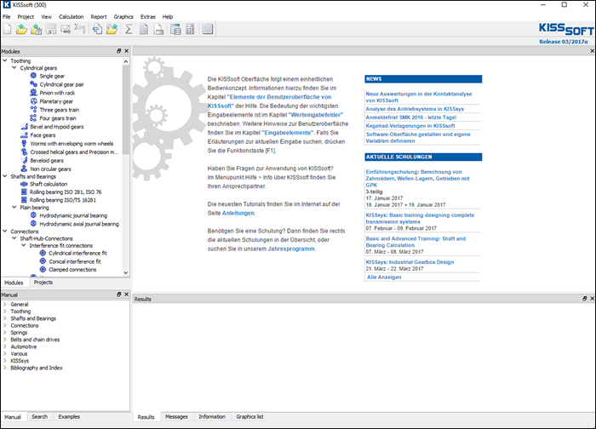Click the Open file folder icon
This screenshot has height=429, width=596.
tap(21, 29)
